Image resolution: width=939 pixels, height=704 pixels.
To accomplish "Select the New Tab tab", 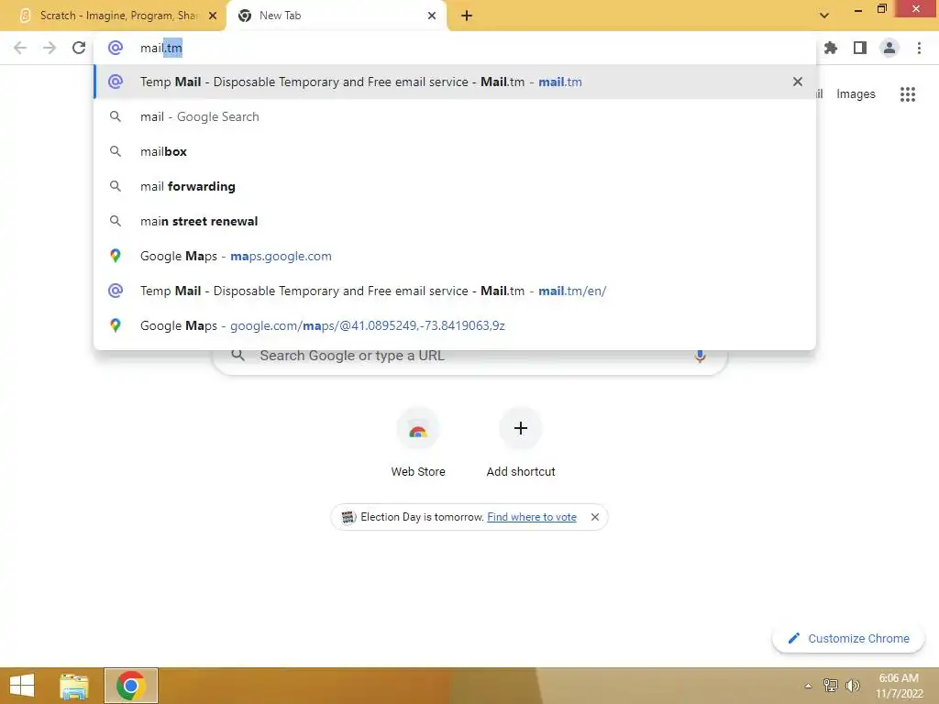I will [336, 16].
